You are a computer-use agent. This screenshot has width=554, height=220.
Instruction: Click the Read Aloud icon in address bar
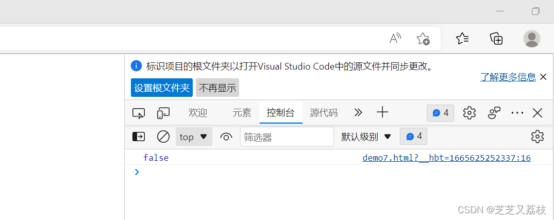(395, 38)
